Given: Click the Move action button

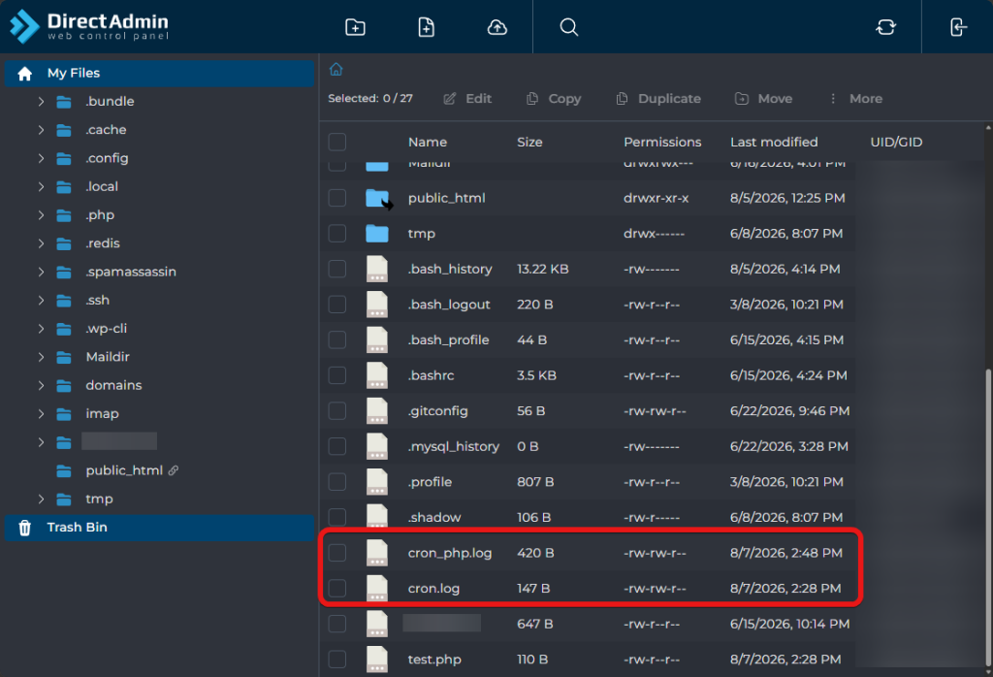Looking at the screenshot, I should pos(764,99).
